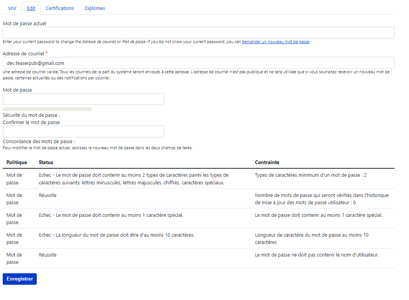Click the Status column header
The height and width of the screenshot is (300, 409).
tap(46, 162)
